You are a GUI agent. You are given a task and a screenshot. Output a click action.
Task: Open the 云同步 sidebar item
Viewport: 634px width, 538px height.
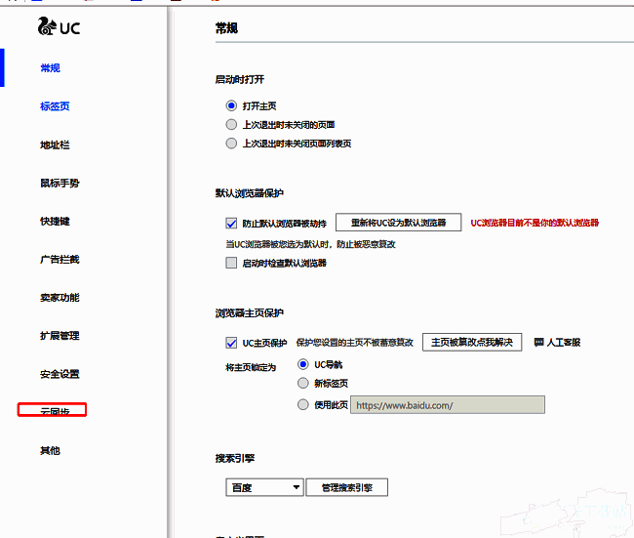[x=52, y=410]
